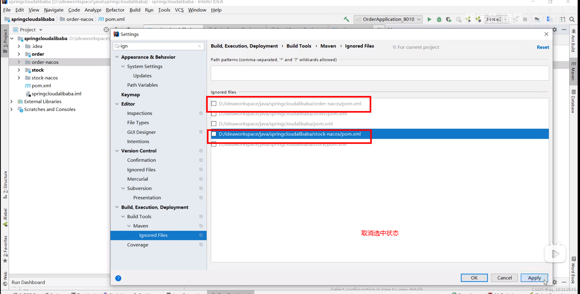
Task: Toggle checkbox for springcloudalibaba/pom.xml
Action: [214, 124]
